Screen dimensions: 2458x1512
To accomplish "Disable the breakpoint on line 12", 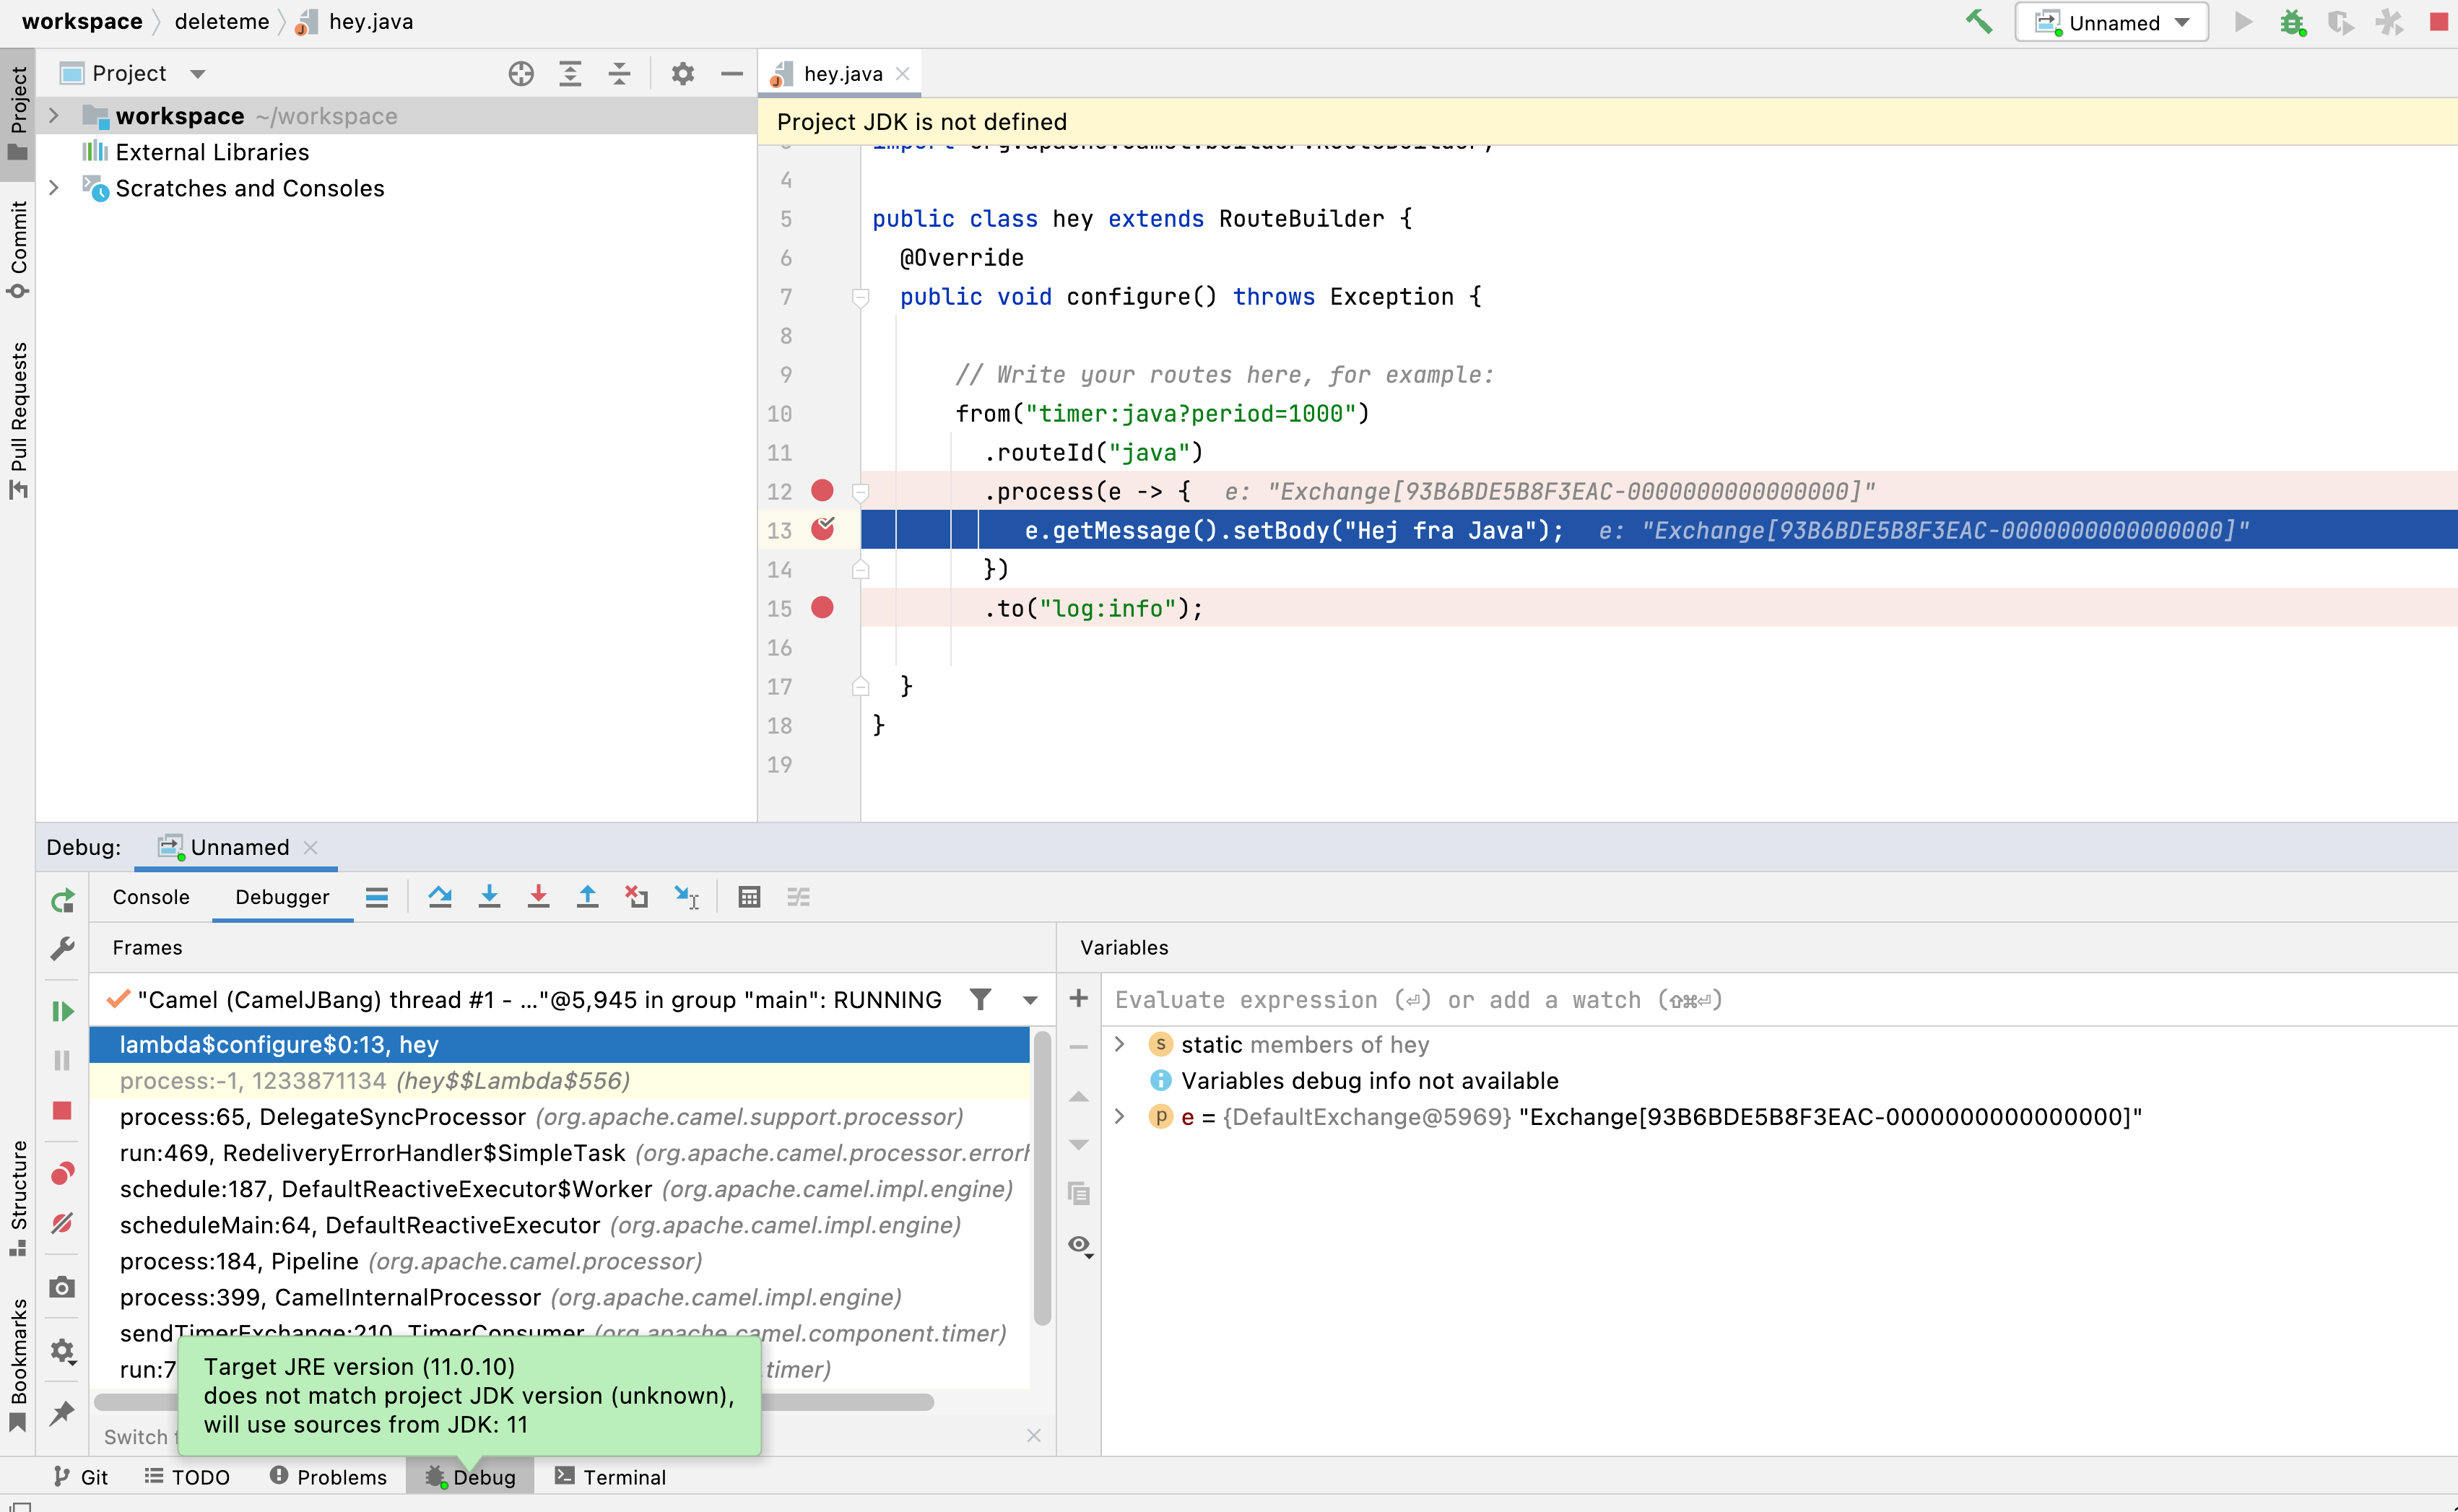I will pos(822,491).
